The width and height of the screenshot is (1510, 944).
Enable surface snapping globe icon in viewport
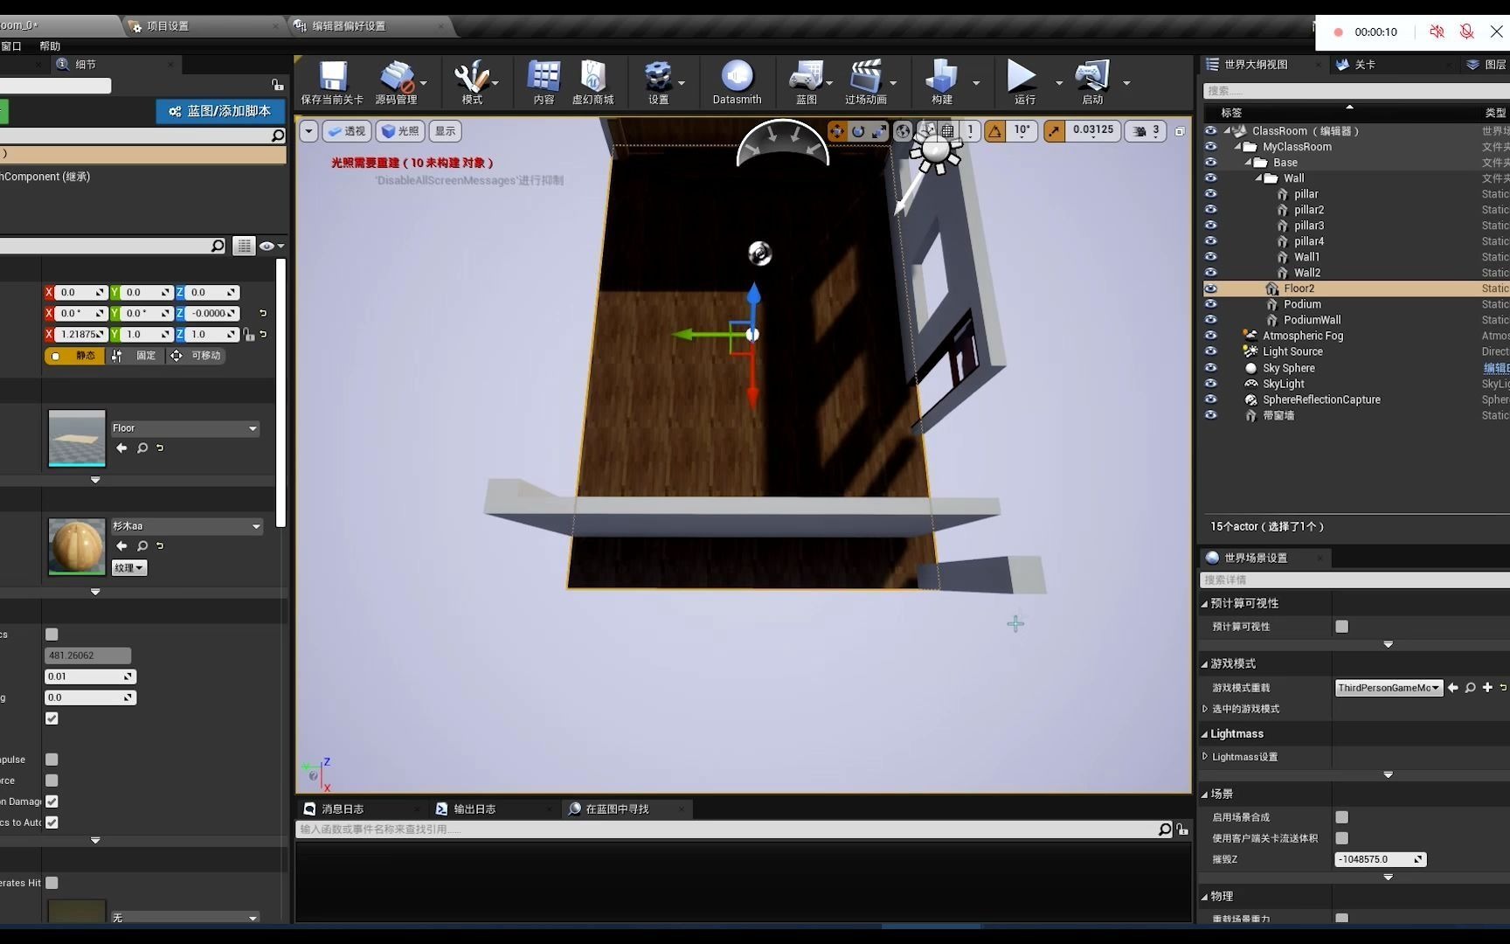click(903, 131)
